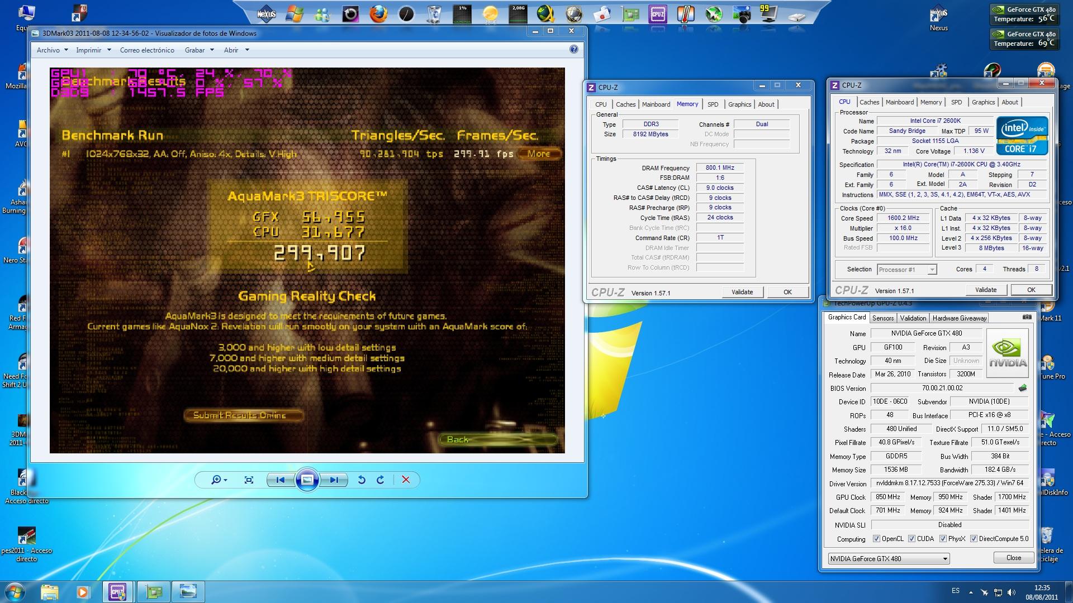The height and width of the screenshot is (603, 1073).
Task: Toggle the PhysX checkbox in GPU-Z
Action: 943,539
